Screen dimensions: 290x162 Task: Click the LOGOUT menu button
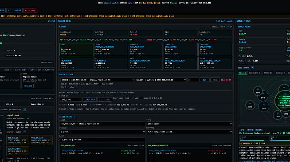click(18, 10)
